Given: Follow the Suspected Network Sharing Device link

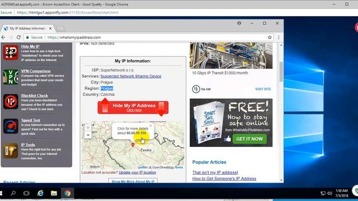Looking at the screenshot, I should click(131, 76).
